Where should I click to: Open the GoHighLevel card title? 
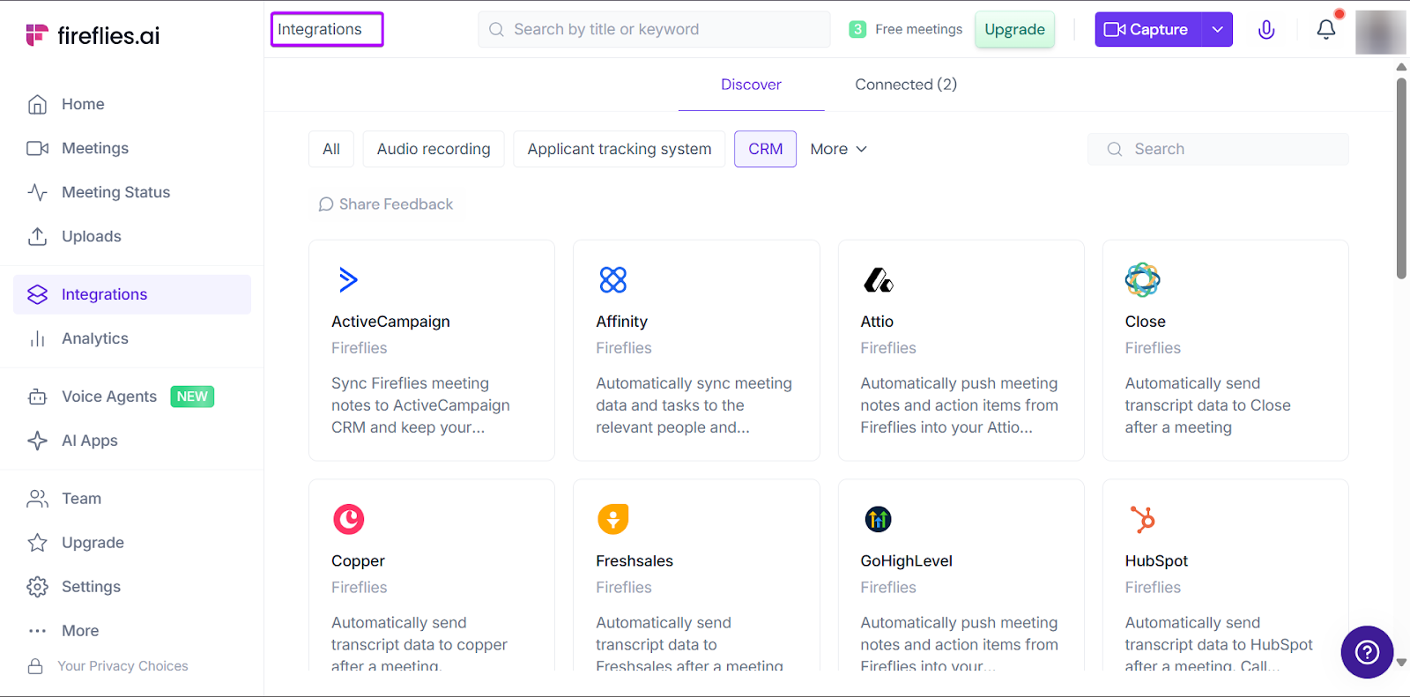tap(906, 561)
